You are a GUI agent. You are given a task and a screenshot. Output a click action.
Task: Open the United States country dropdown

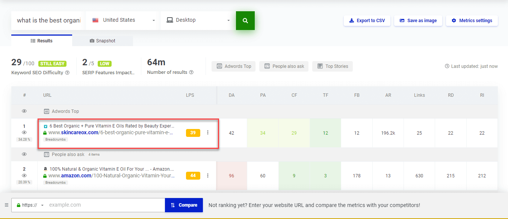(x=123, y=20)
